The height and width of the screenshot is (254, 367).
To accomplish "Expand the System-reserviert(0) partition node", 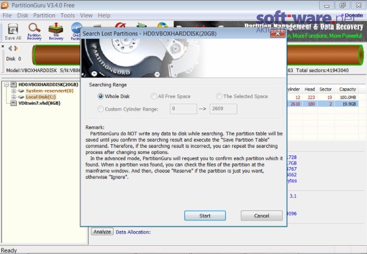I will [x=14, y=90].
